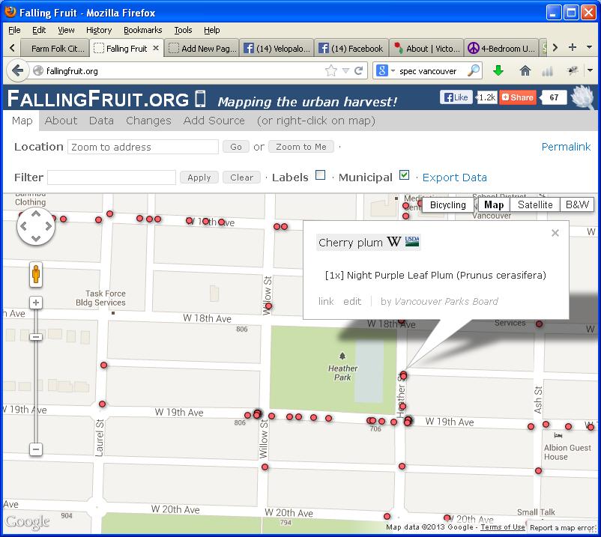The height and width of the screenshot is (537, 601).
Task: Go to the Firefox home page icon
Action: [x=525, y=71]
